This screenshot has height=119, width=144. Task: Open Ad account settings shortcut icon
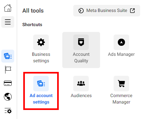(x=41, y=84)
